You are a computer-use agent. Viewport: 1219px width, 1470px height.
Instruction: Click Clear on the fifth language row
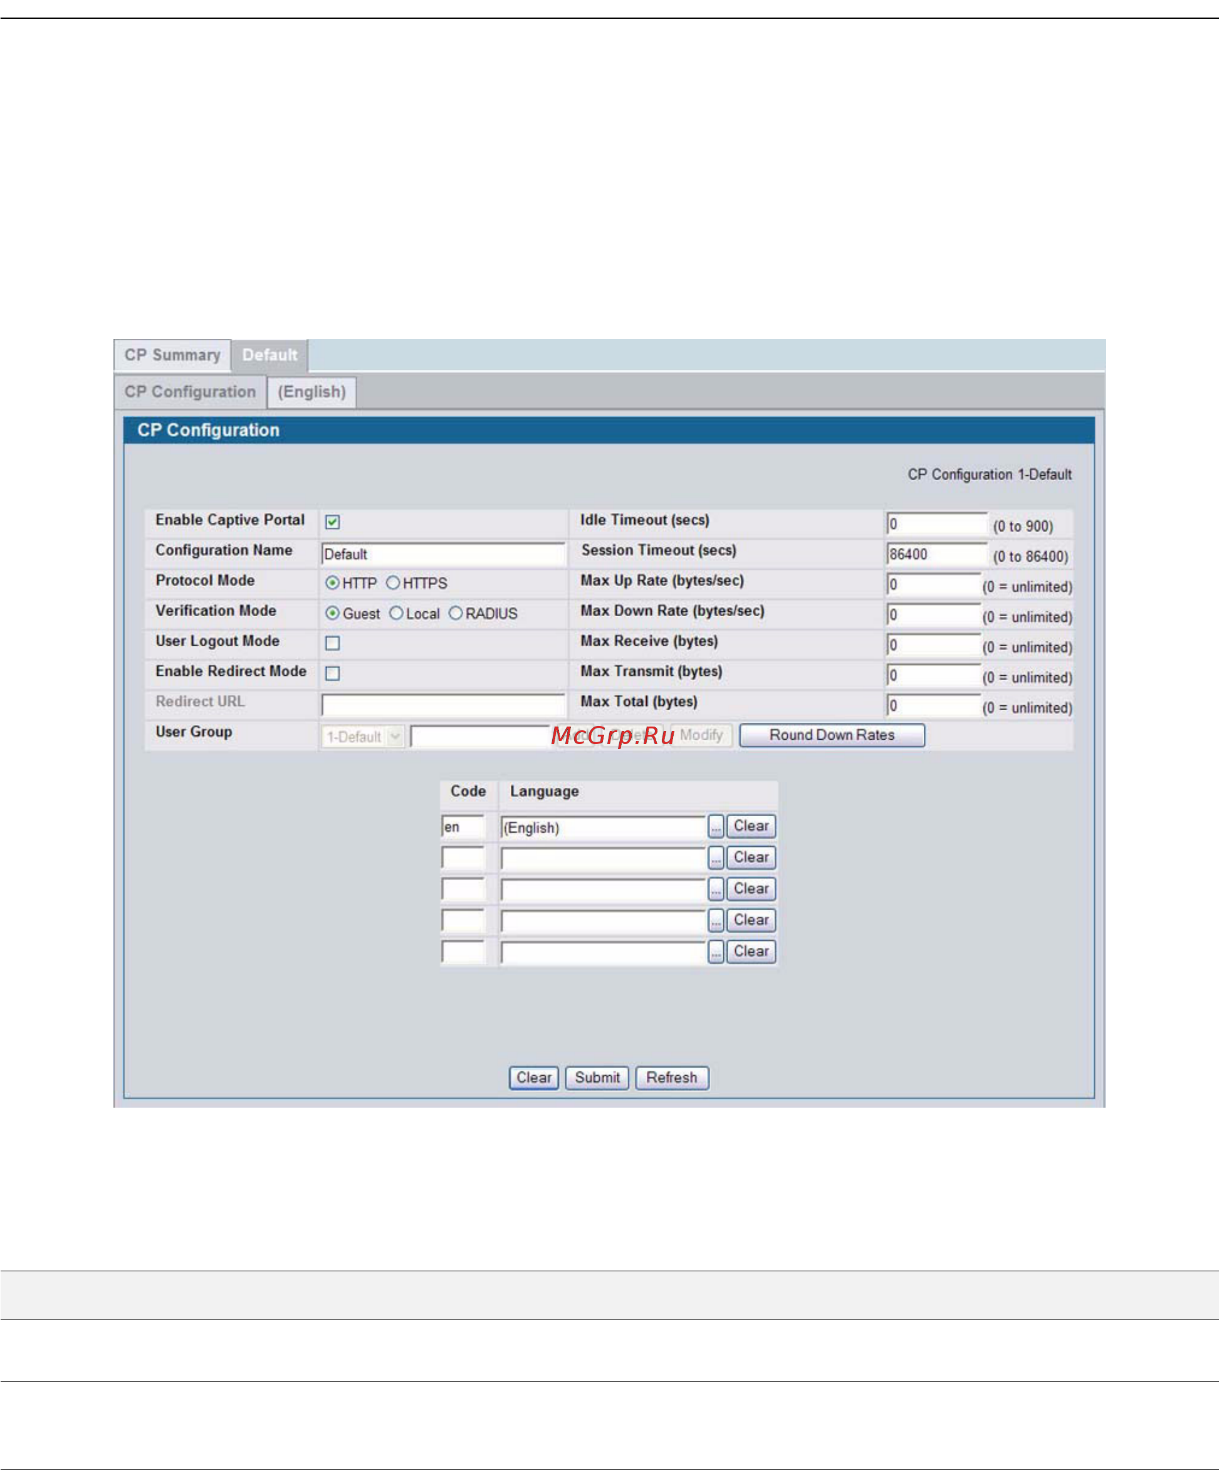coord(751,952)
